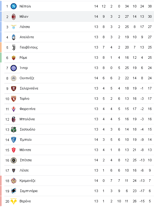
Task: Click the Atalanta club badge
Action: coord(14,37)
